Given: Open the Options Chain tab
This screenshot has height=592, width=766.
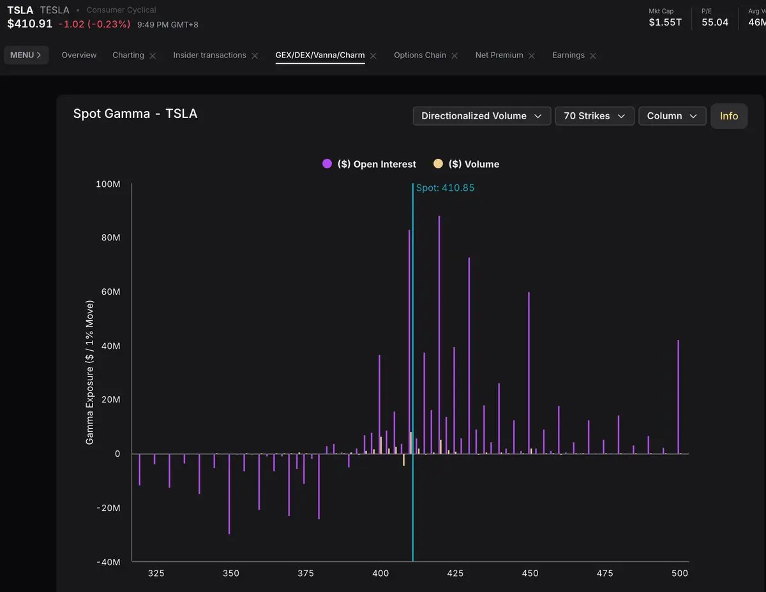Looking at the screenshot, I should point(420,55).
